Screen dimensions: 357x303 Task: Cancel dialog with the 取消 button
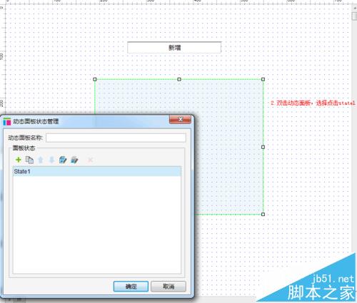point(169,287)
